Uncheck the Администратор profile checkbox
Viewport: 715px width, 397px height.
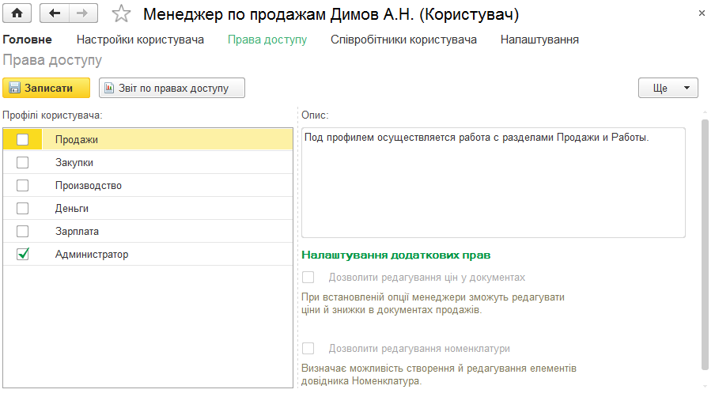(x=22, y=254)
